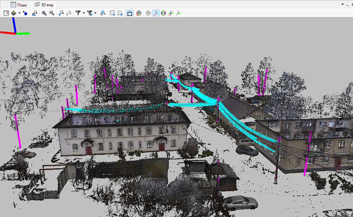Expand the pan tool dropdown arrow
This screenshot has width=353, height=217.
pos(19,13)
